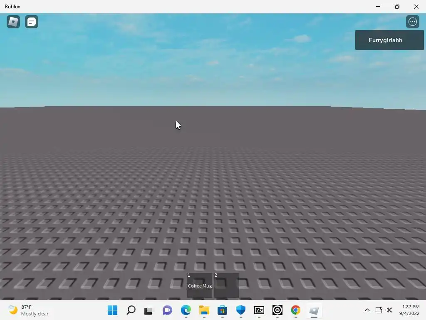Viewport: 426px width, 320px height.
Task: Open the circular target icon app
Action: tap(277, 310)
